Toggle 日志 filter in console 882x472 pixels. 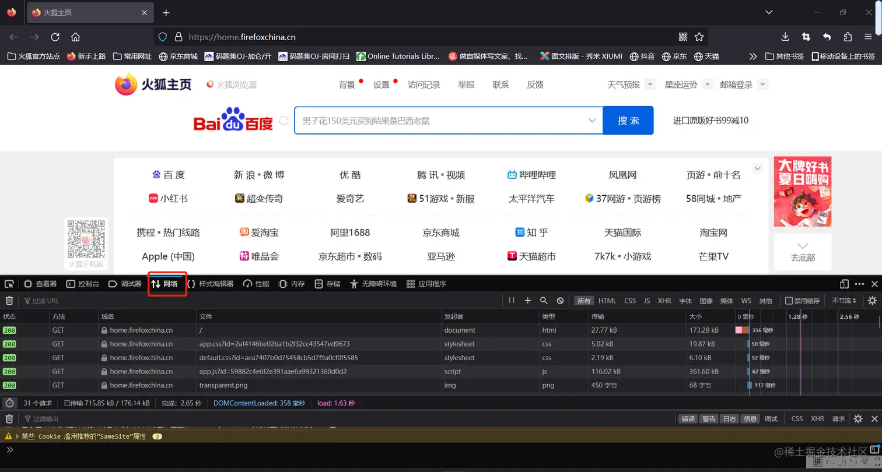pyautogui.click(x=730, y=419)
